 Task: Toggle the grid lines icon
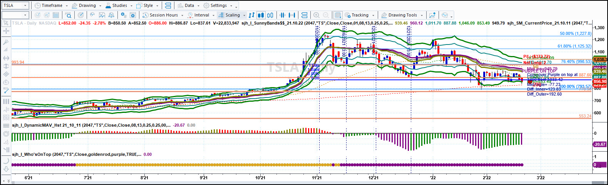[338, 15]
